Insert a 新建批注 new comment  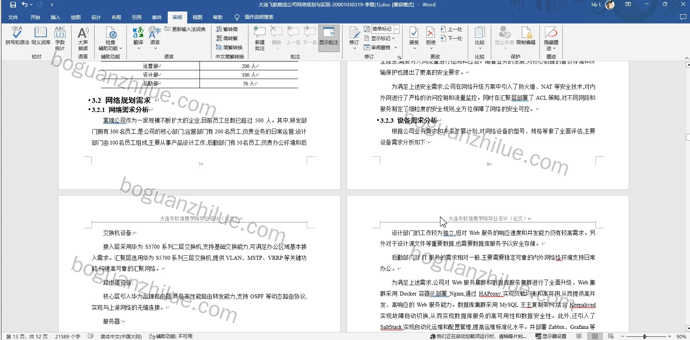pos(260,38)
